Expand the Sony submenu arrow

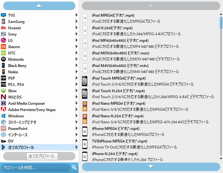[x=77, y=34]
